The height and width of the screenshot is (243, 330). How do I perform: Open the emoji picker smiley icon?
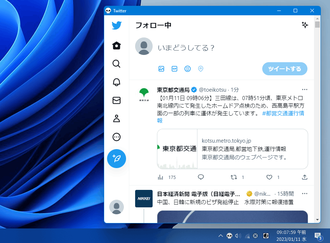pos(188,69)
